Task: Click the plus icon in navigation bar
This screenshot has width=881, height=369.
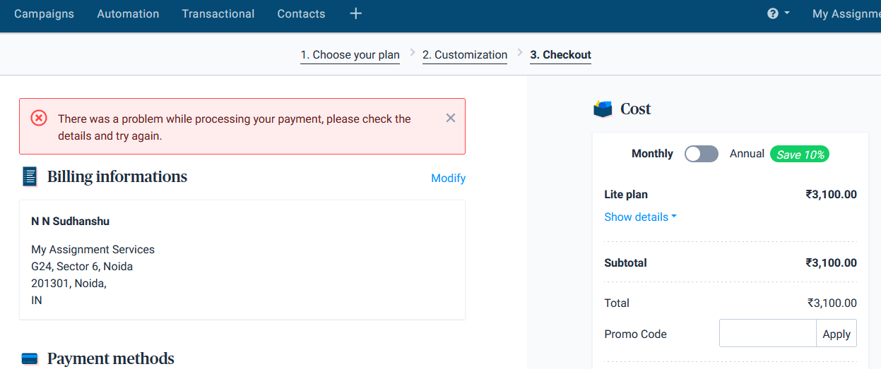Action: 356,13
